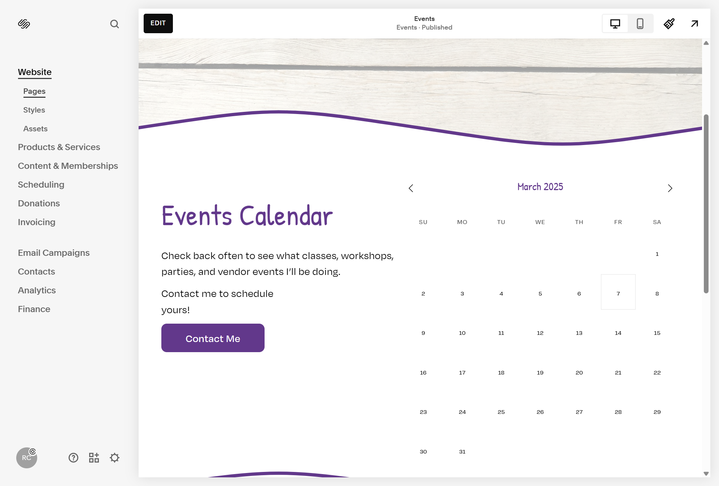
Task: Open the Pages menu item
Action: [34, 91]
